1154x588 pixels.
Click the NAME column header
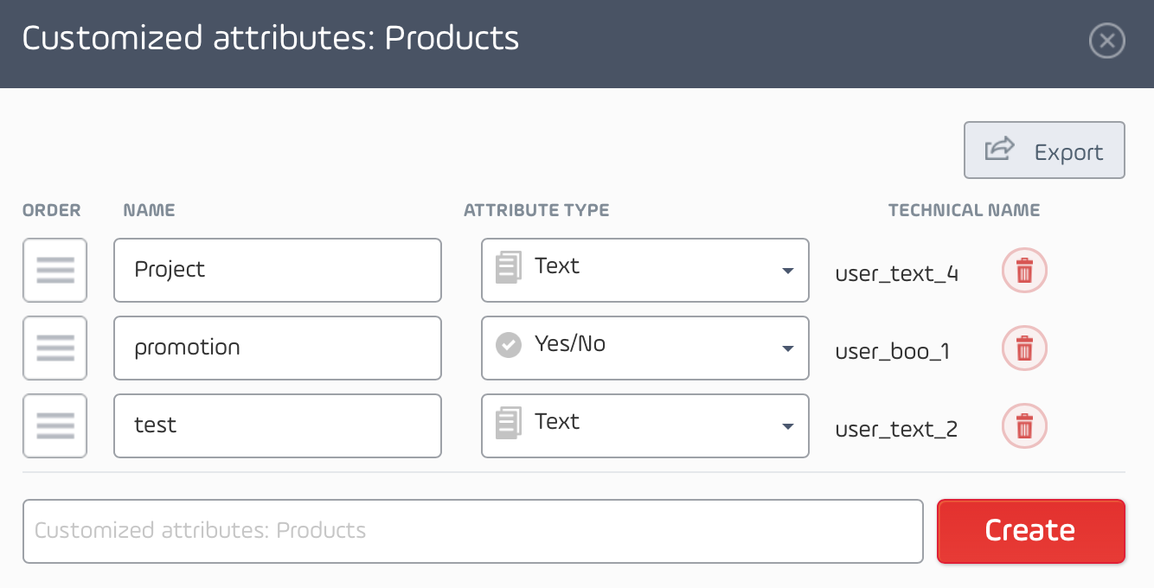click(x=150, y=210)
